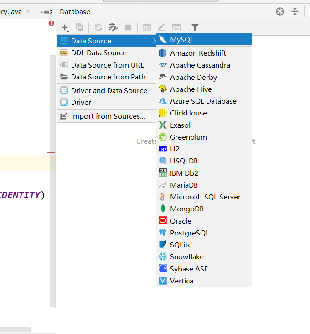The width and height of the screenshot is (310, 334).
Task: Select MariaDB data source
Action: tap(204, 185)
